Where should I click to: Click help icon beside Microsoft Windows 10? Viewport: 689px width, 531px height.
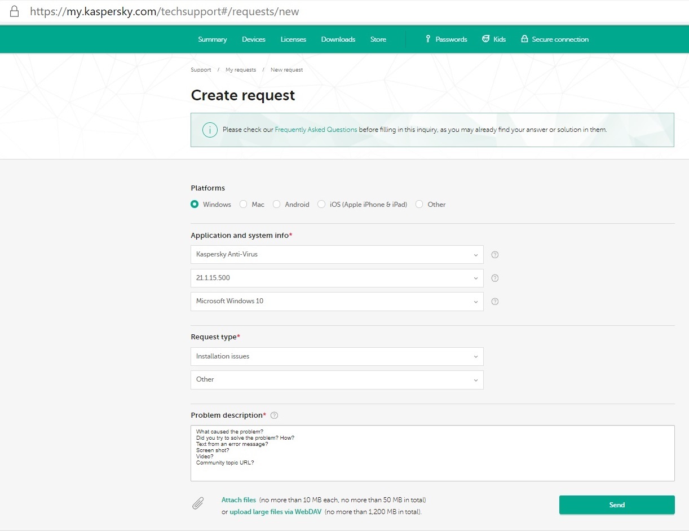click(x=495, y=302)
